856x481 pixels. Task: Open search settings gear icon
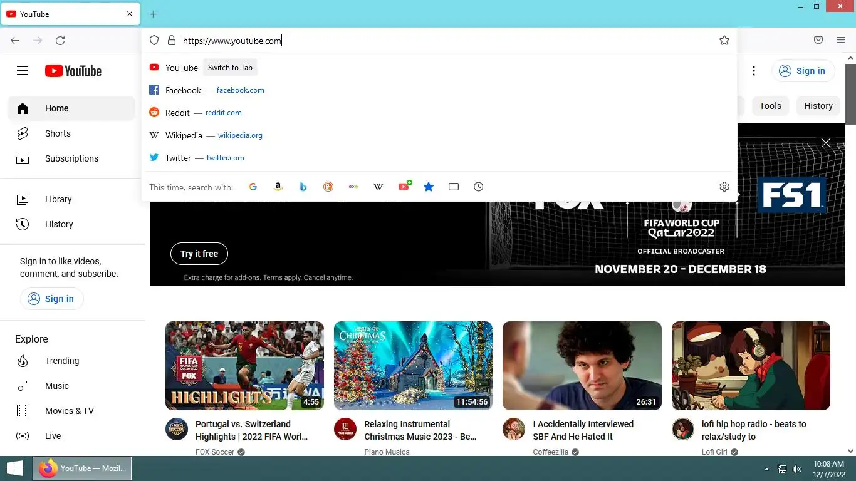(x=724, y=187)
